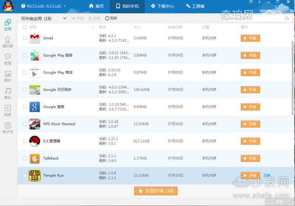Click the feedback speech bubble icon in title bar
295x206 pixels.
pos(251,2)
